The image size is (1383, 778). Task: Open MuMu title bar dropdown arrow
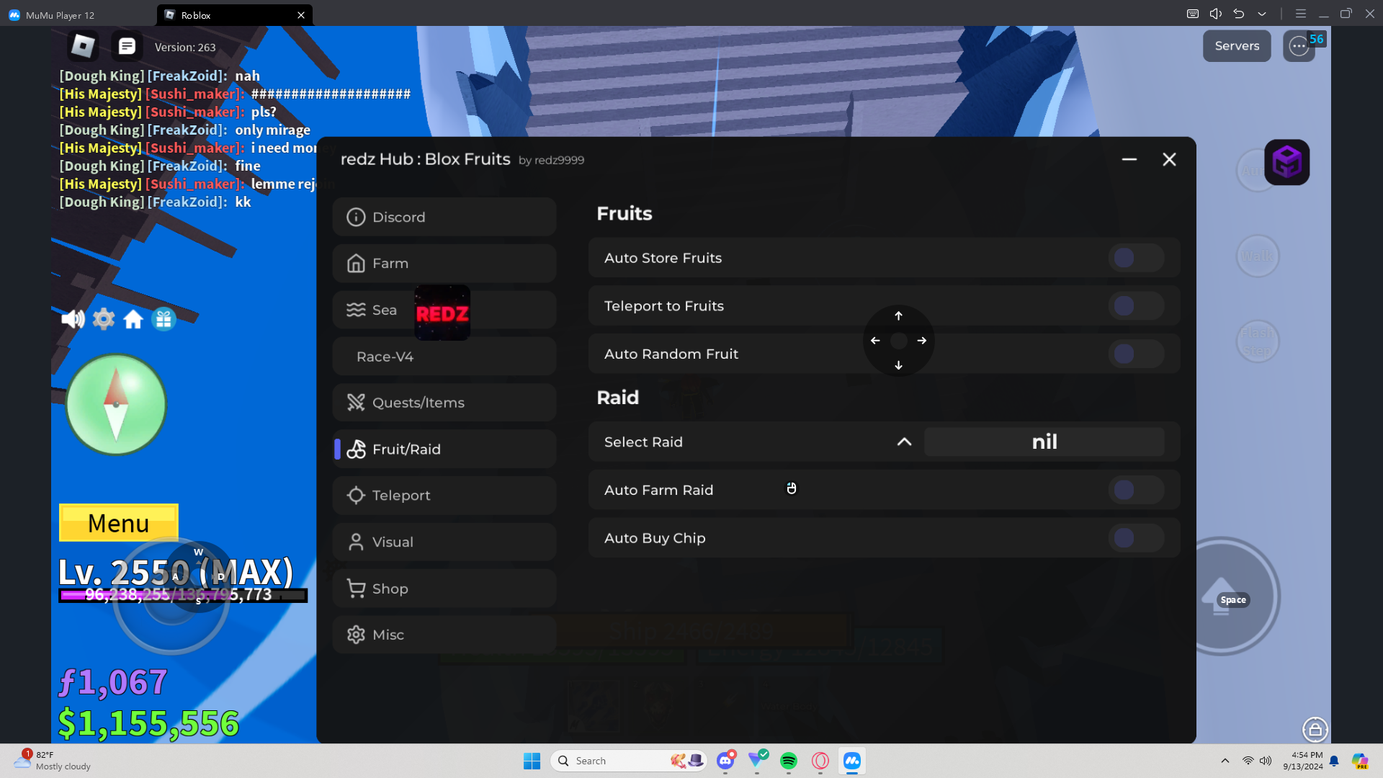point(1262,14)
